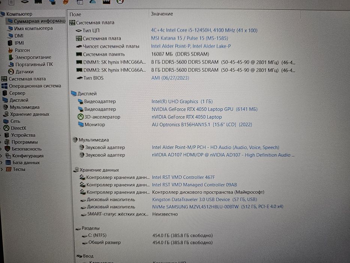Click the Устройства tree icon
This screenshot has height=263, width=350.
[7, 135]
